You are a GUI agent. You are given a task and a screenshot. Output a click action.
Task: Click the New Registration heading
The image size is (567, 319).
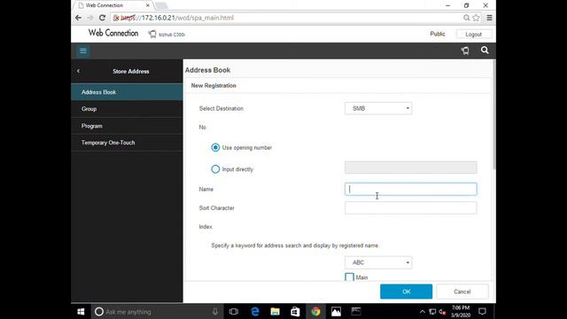point(214,86)
